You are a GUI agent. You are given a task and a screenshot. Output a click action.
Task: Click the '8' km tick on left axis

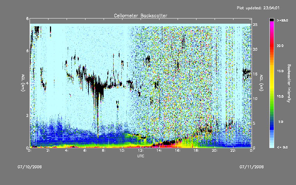pos(27,18)
